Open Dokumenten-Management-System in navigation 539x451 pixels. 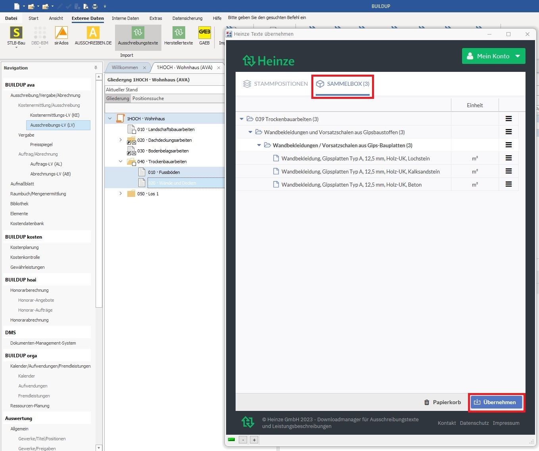[43, 343]
